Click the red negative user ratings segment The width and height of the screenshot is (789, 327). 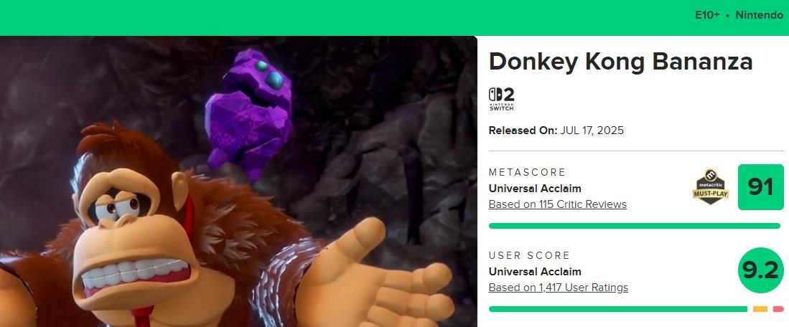[778, 309]
